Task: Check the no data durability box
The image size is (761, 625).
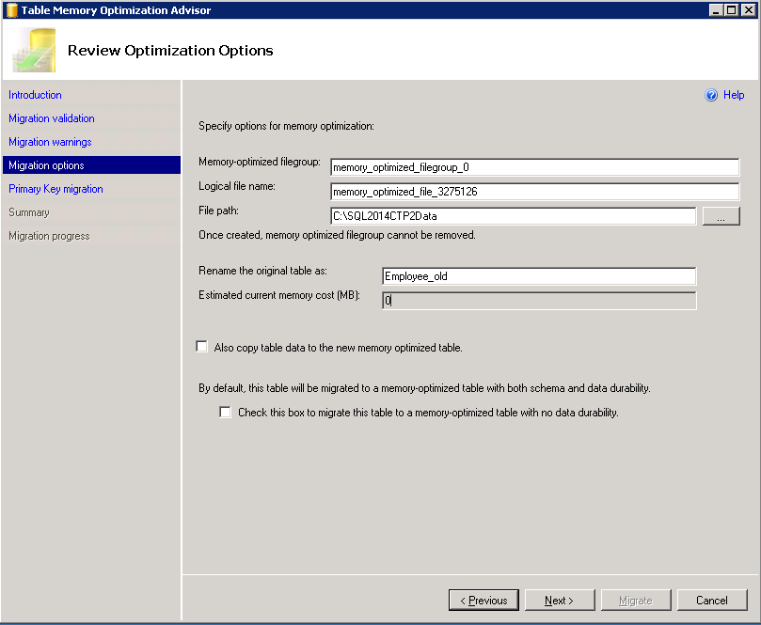Action: click(x=225, y=412)
